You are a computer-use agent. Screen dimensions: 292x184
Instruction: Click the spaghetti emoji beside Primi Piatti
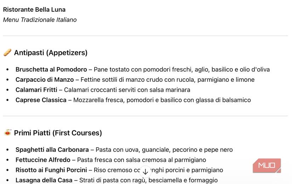coord(7,133)
